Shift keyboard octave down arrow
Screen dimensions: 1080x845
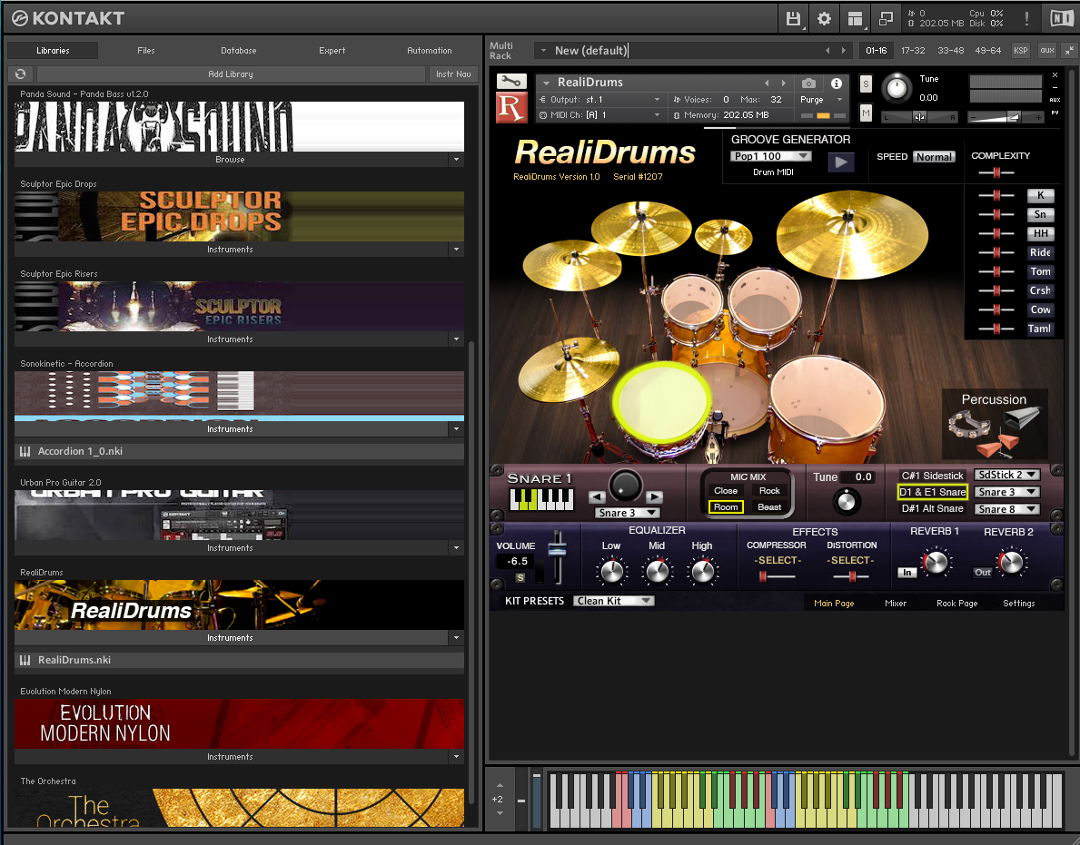[500, 813]
